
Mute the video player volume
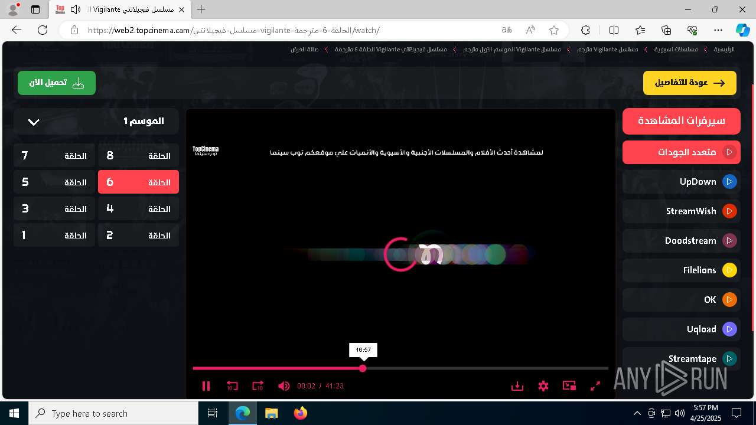click(x=284, y=386)
